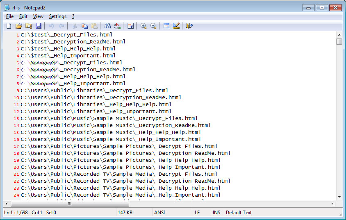Image resolution: width=346 pixels, height=220 pixels.
Task: Click the Undo toolbar icon
Action: pos(51,26)
